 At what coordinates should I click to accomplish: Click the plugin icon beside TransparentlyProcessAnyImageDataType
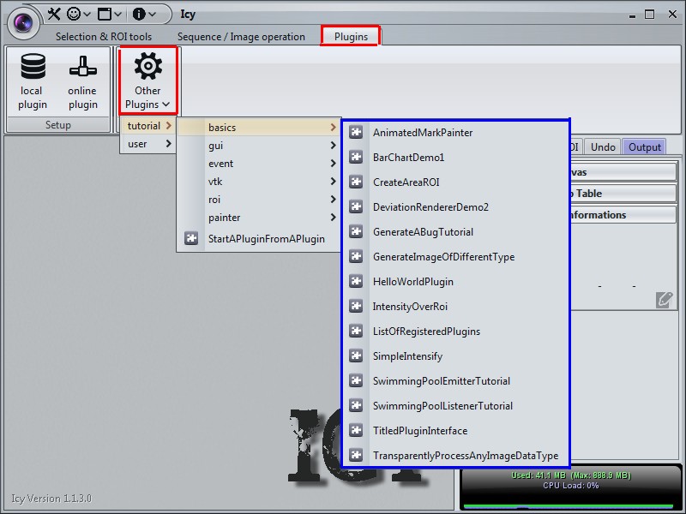356,456
